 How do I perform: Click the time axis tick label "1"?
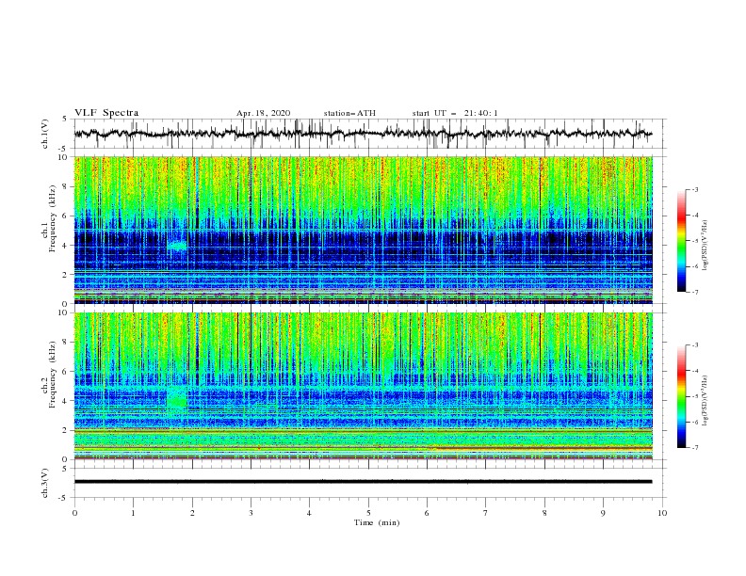[x=133, y=513]
